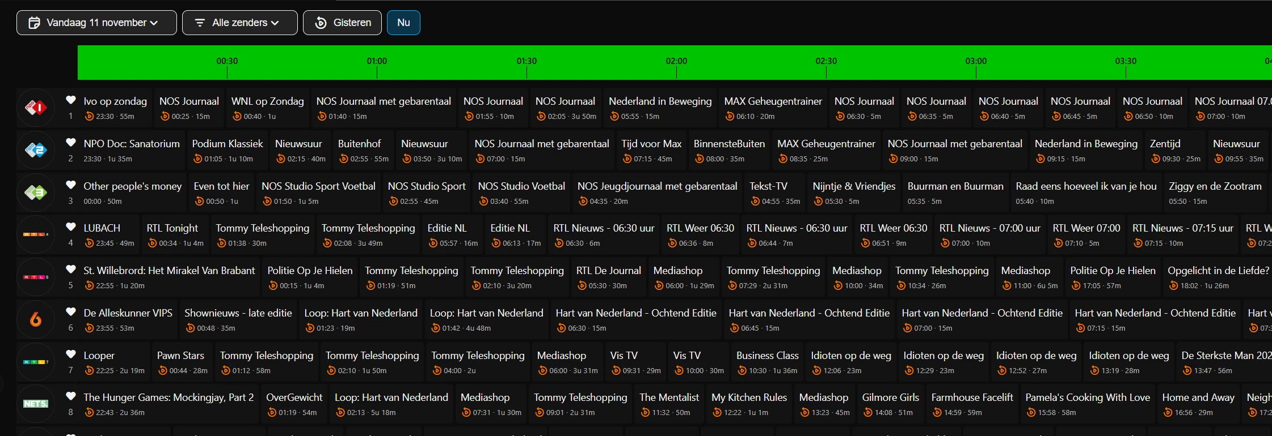The image size is (1272, 436).
Task: Open the NPO 3 channel logo
Action: pos(36,193)
